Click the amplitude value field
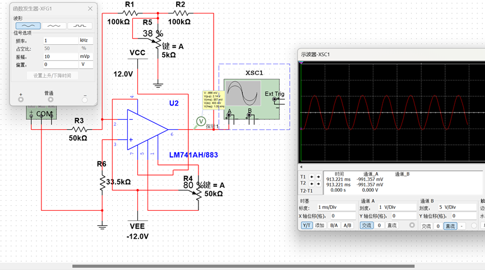485x270 pixels. coord(61,56)
